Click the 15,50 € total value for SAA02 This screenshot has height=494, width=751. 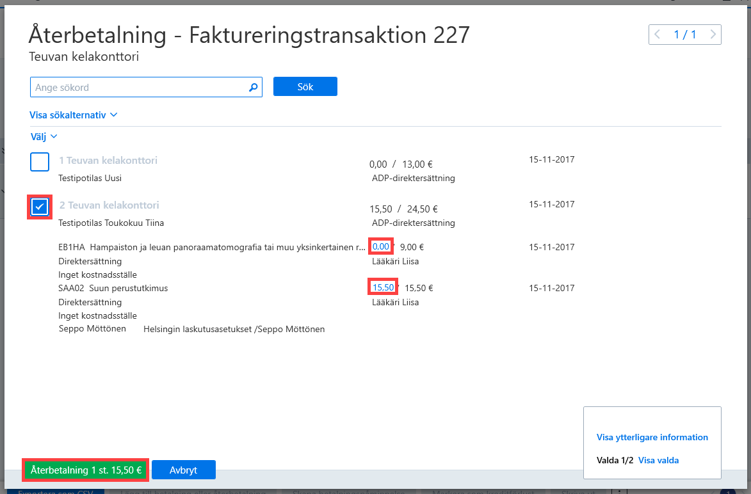[419, 288]
